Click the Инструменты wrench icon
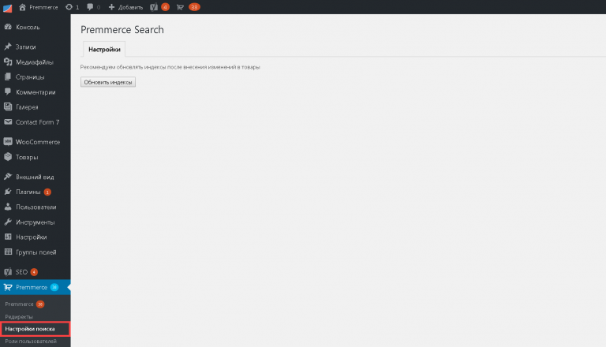Screen dimensions: 606x347 point(8,222)
